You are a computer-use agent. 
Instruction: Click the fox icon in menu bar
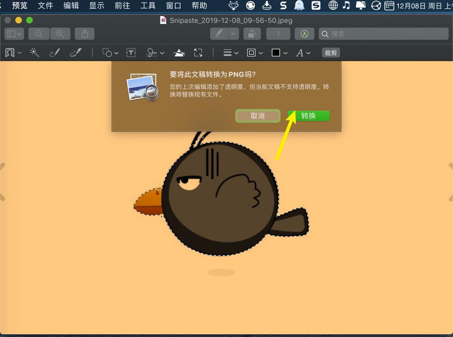coord(233,5)
